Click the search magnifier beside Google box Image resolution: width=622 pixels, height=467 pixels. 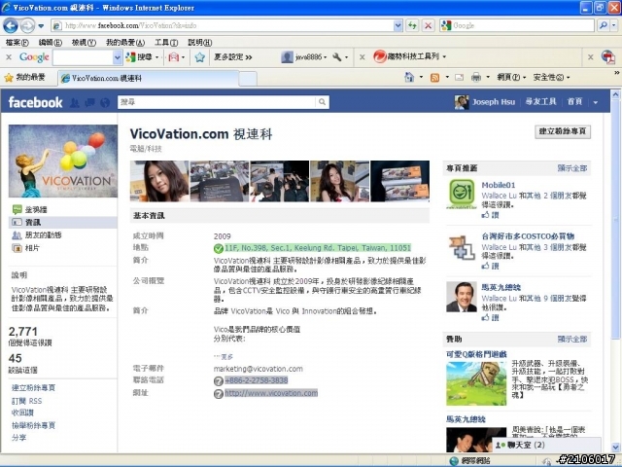[x=603, y=25]
